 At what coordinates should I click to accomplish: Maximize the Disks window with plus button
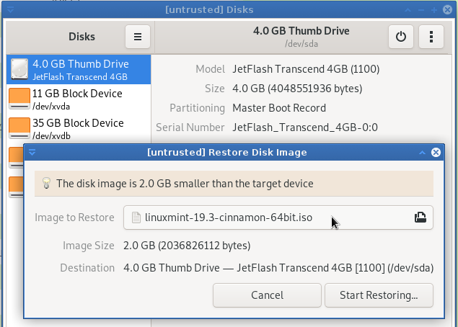tap(434, 10)
